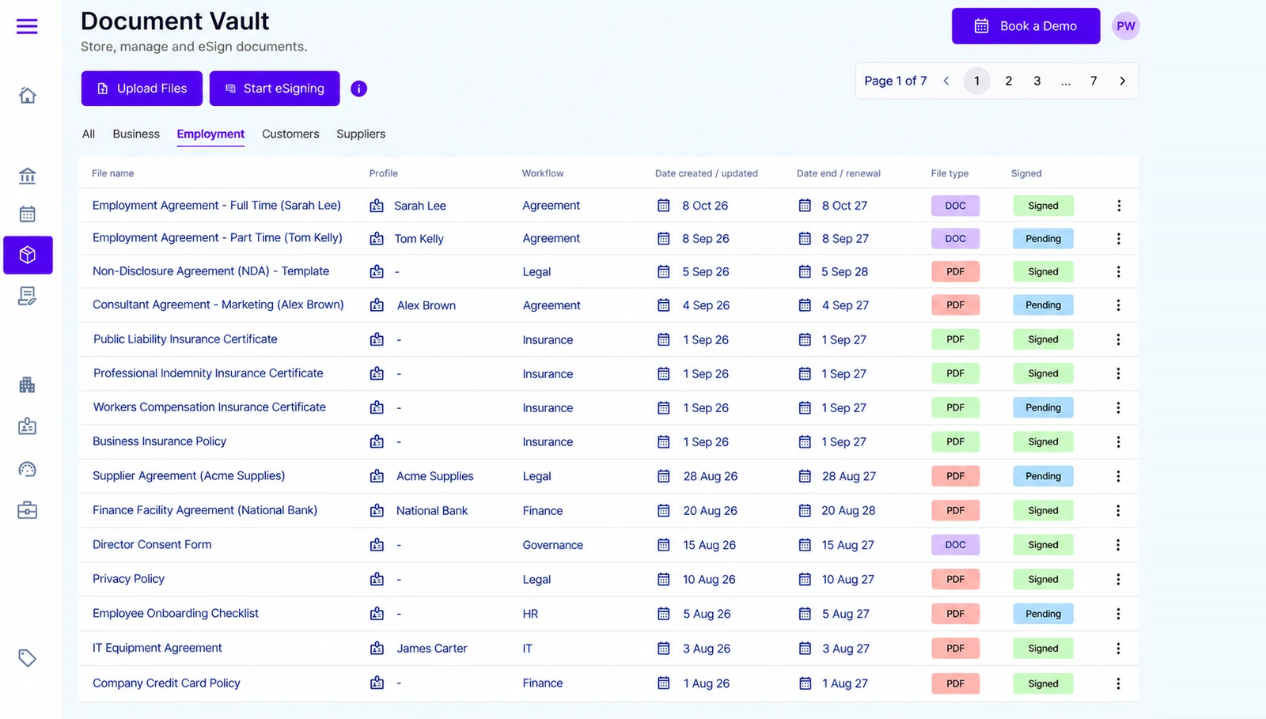The height and width of the screenshot is (719, 1266).
Task: Open three-dot menu for Business Insurance Policy
Action: 1119,442
